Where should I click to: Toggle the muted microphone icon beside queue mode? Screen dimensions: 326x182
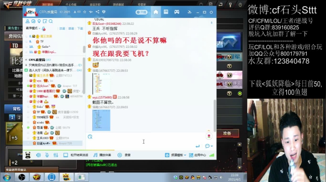(43, 28)
